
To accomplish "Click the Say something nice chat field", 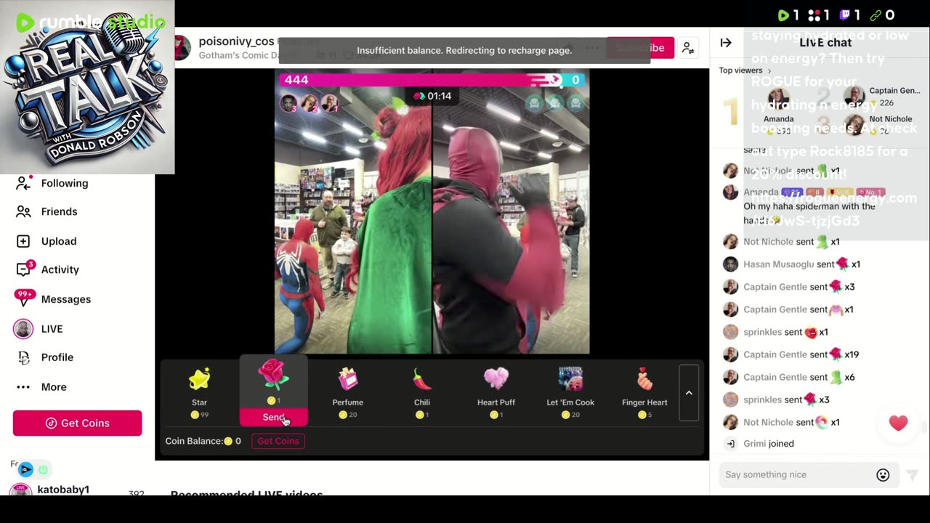I will (x=796, y=474).
